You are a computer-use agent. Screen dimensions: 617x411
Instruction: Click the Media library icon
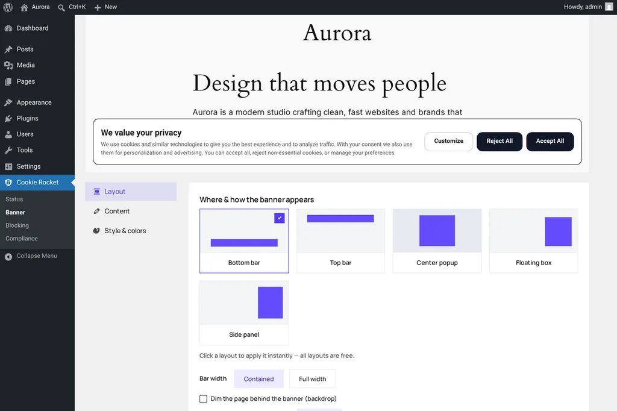(x=8, y=65)
